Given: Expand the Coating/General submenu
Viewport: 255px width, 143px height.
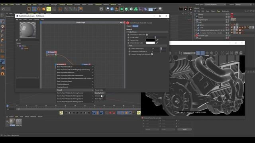Looking at the screenshot, I should point(75,87).
